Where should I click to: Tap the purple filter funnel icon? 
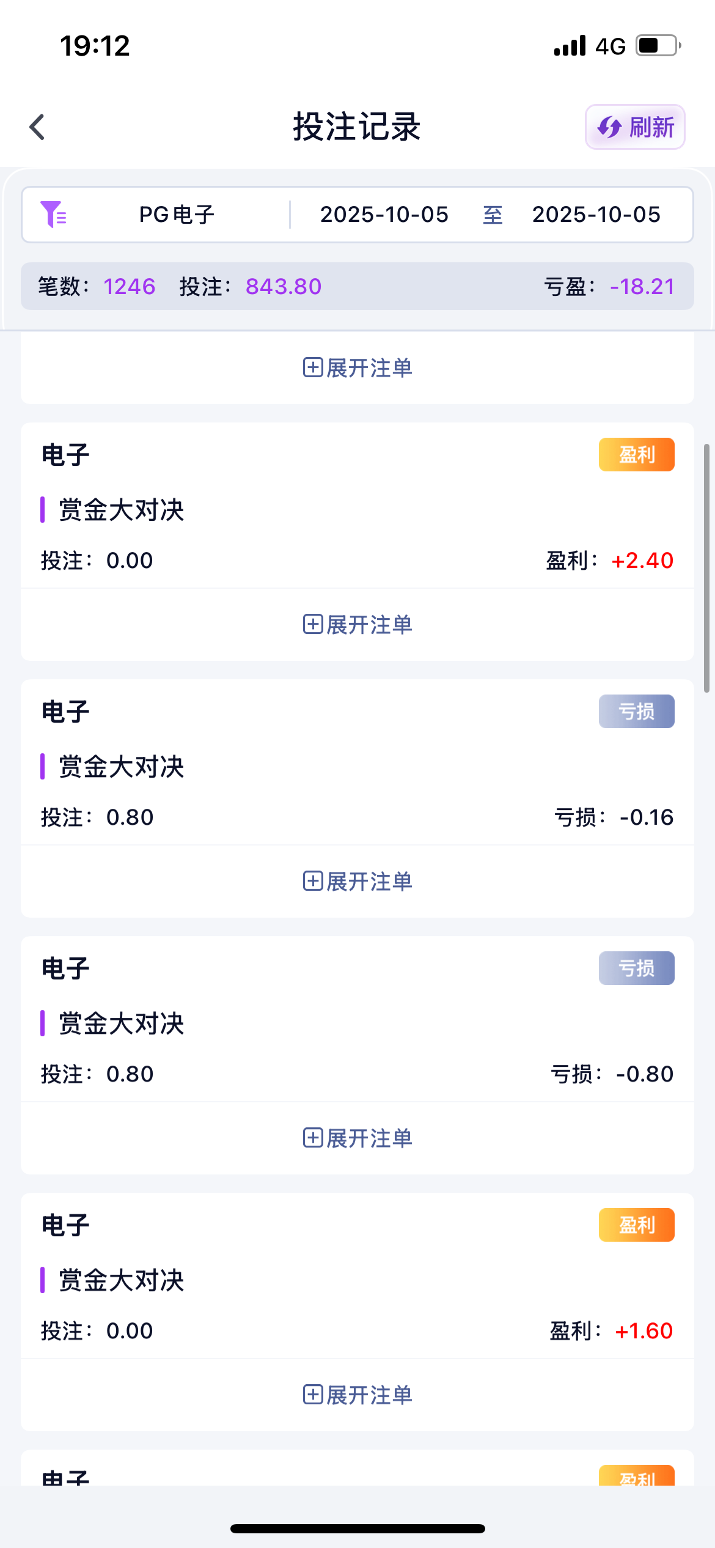(x=53, y=215)
